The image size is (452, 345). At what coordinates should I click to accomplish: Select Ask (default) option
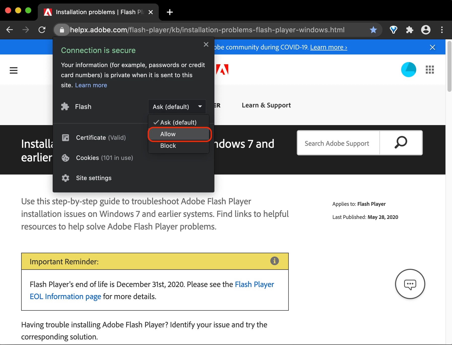(x=178, y=122)
